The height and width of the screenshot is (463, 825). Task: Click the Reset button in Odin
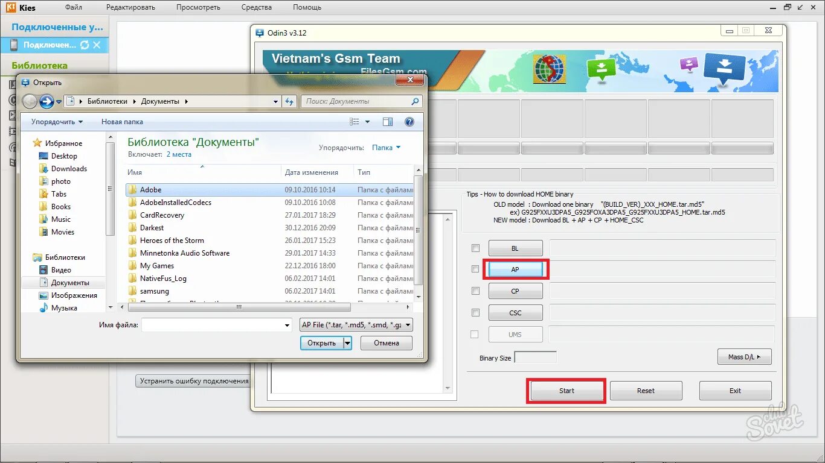coord(646,391)
